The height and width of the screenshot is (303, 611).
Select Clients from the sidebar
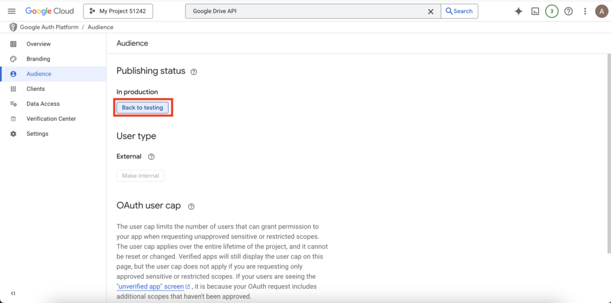(x=35, y=89)
